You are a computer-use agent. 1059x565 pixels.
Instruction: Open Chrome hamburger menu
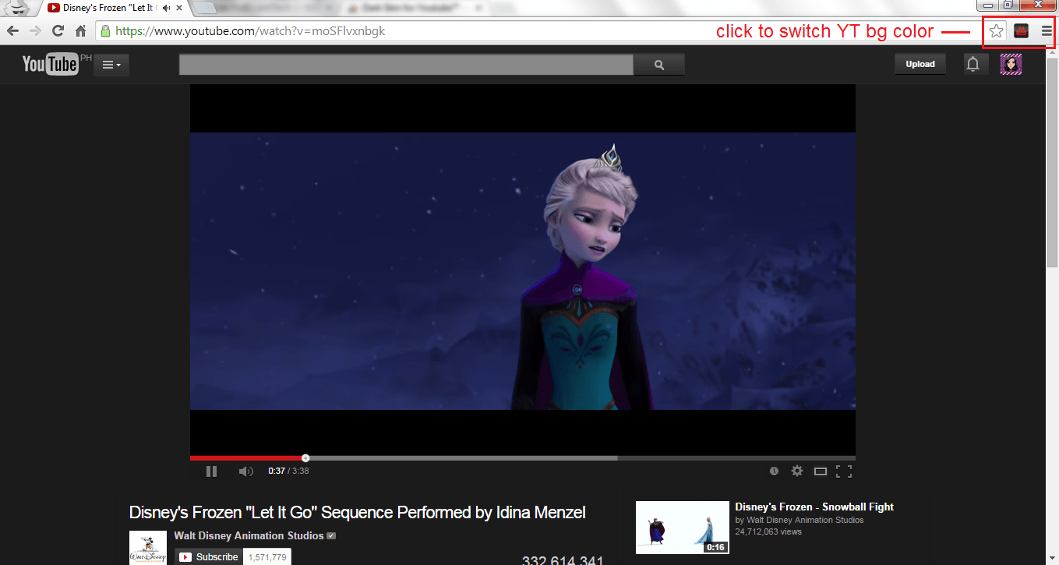pos(1047,31)
